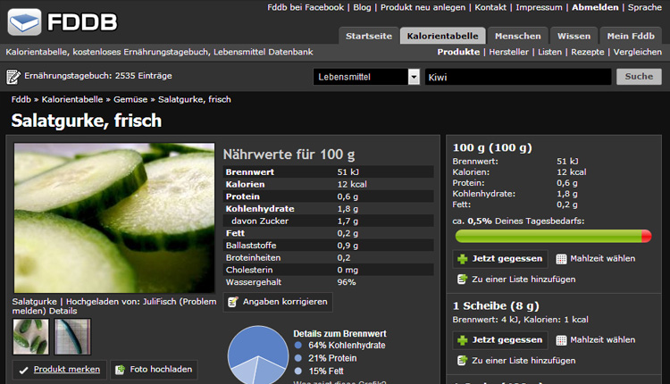Click the 'davon Zucker' table row
This screenshot has height=384, width=670.
(328, 221)
